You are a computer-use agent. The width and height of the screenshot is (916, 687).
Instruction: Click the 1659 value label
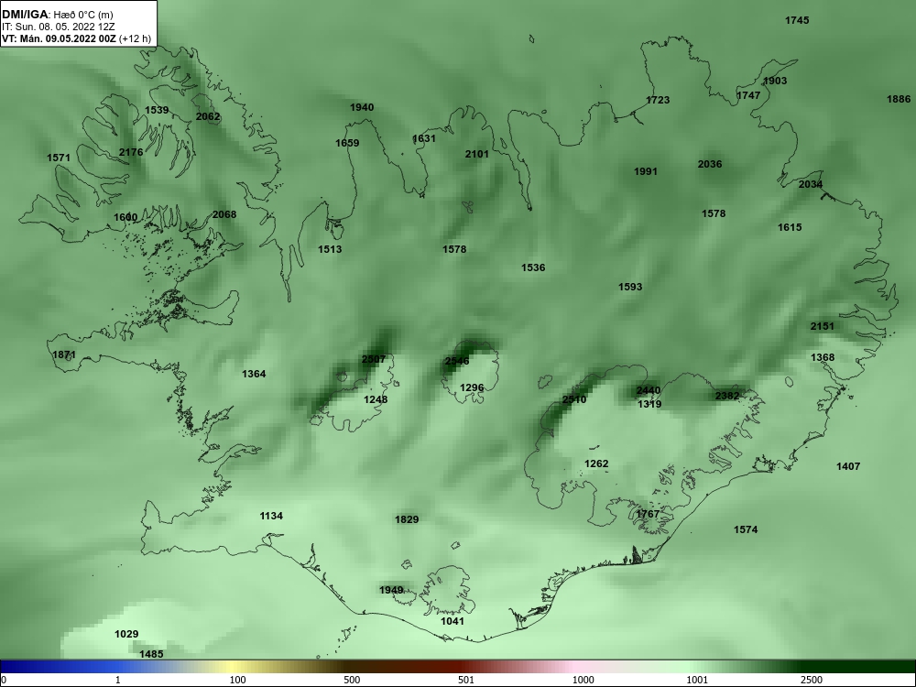(x=347, y=143)
